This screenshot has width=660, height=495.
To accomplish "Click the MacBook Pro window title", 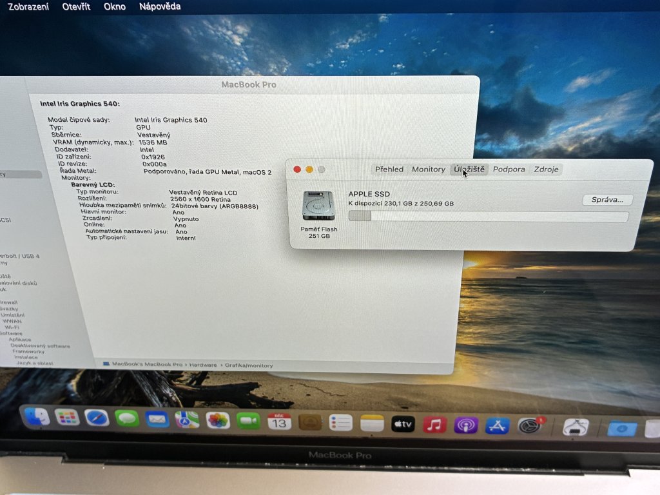I will point(249,84).
